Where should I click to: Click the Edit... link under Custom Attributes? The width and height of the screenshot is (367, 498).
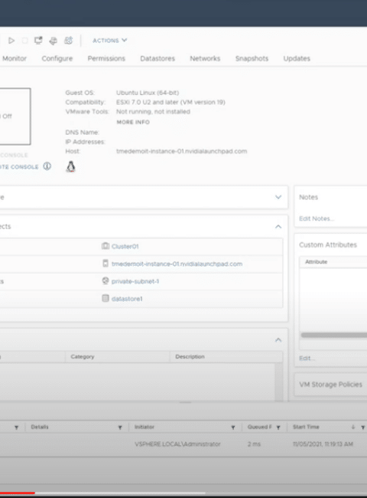(x=307, y=359)
